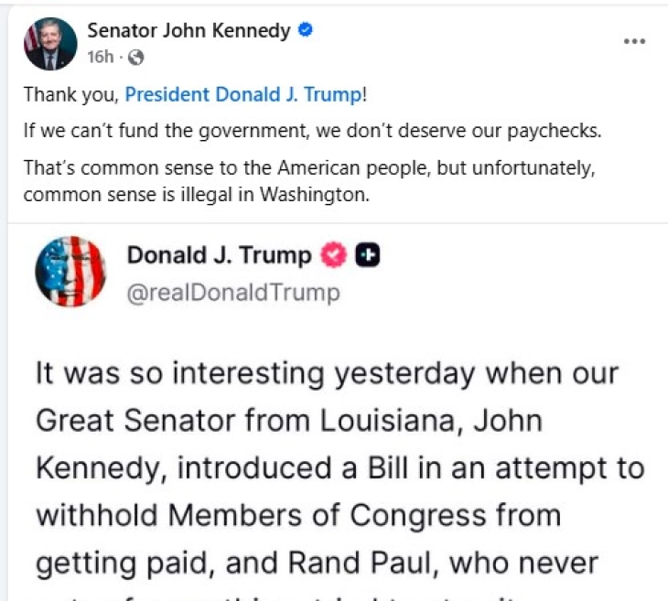Open the 16h post timestamp
Image resolution: width=668 pixels, height=601 pixels.
tap(99, 58)
